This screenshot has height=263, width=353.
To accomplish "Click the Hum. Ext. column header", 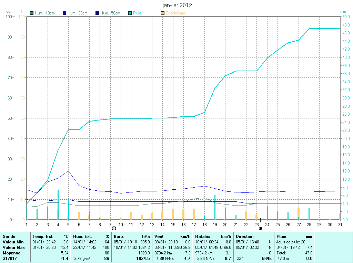I will pos(91,236).
